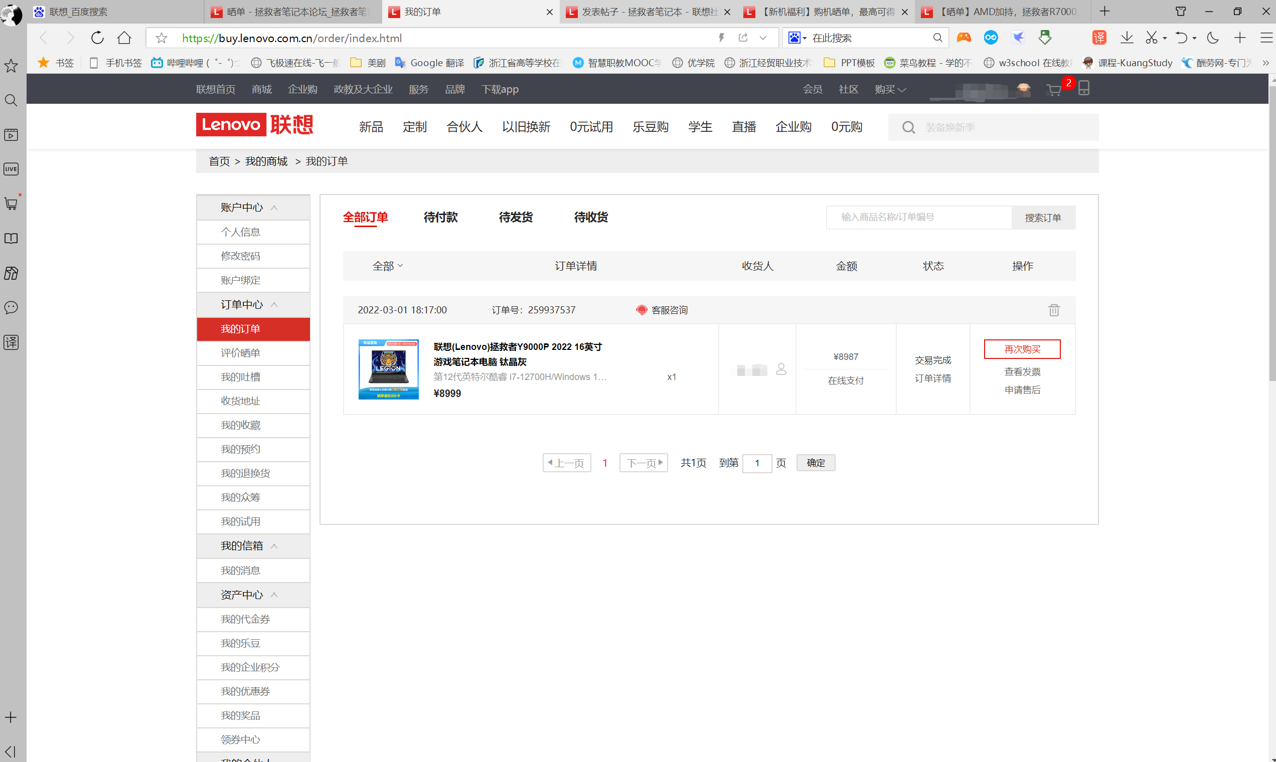1276x762 pixels.
Task: Open video panel in left sidebar
Action: (11, 135)
